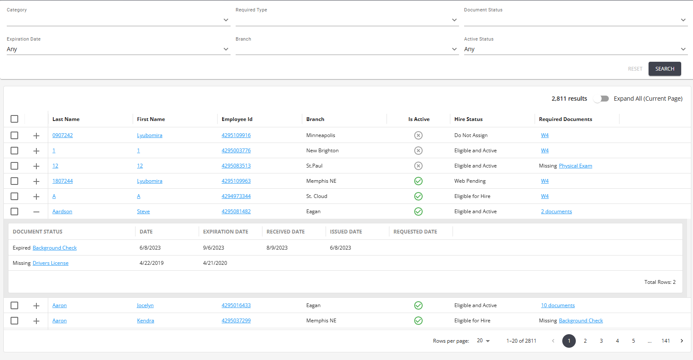693x360 pixels.
Task: Click current page 1 button
Action: (569, 341)
